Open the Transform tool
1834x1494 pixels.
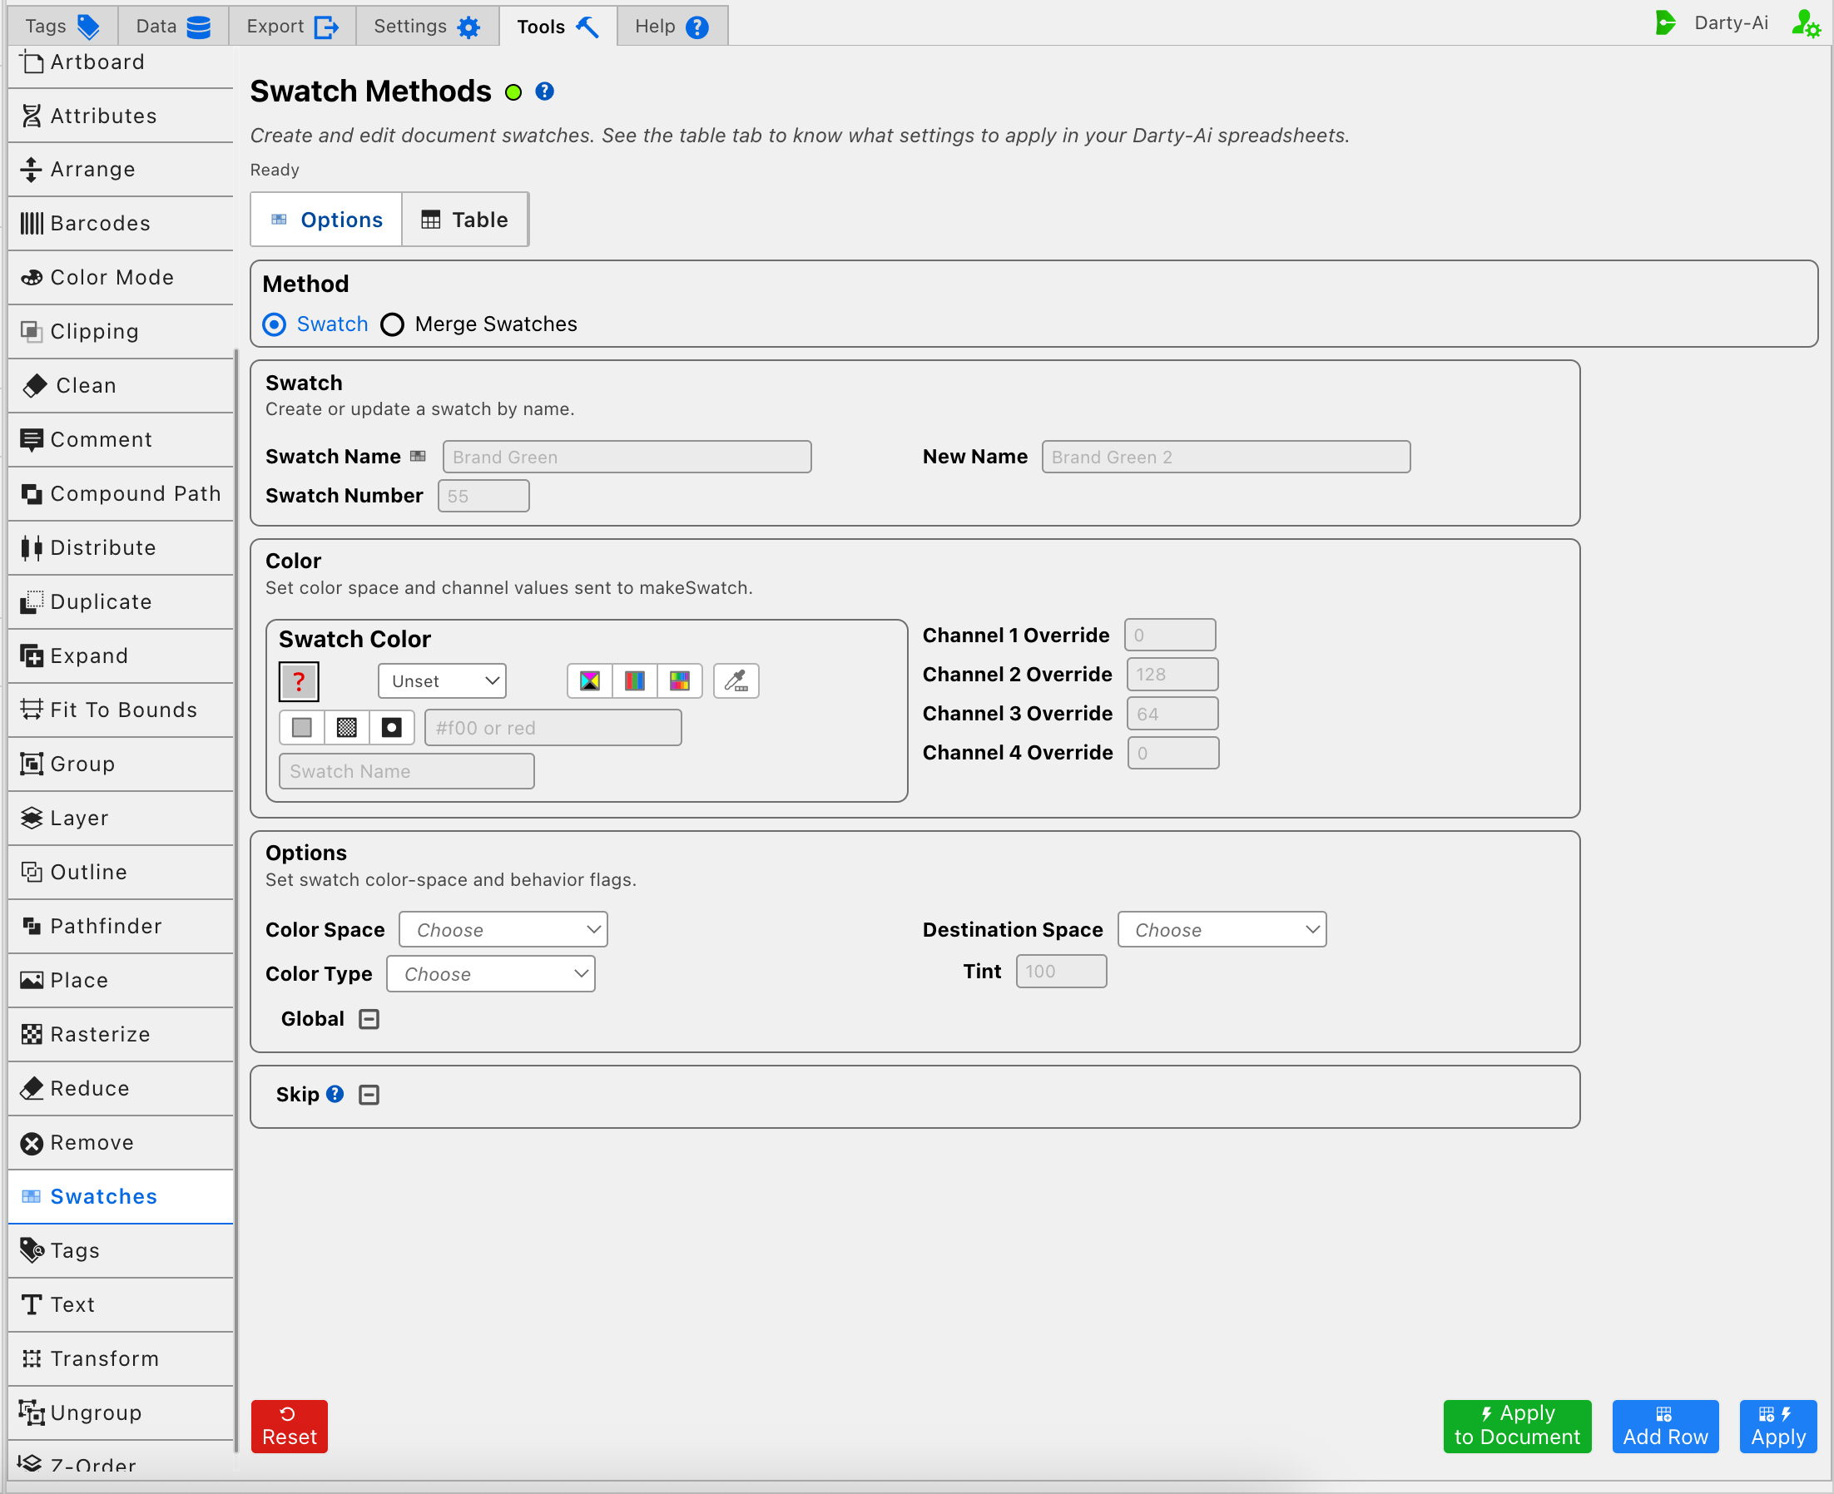click(120, 1359)
